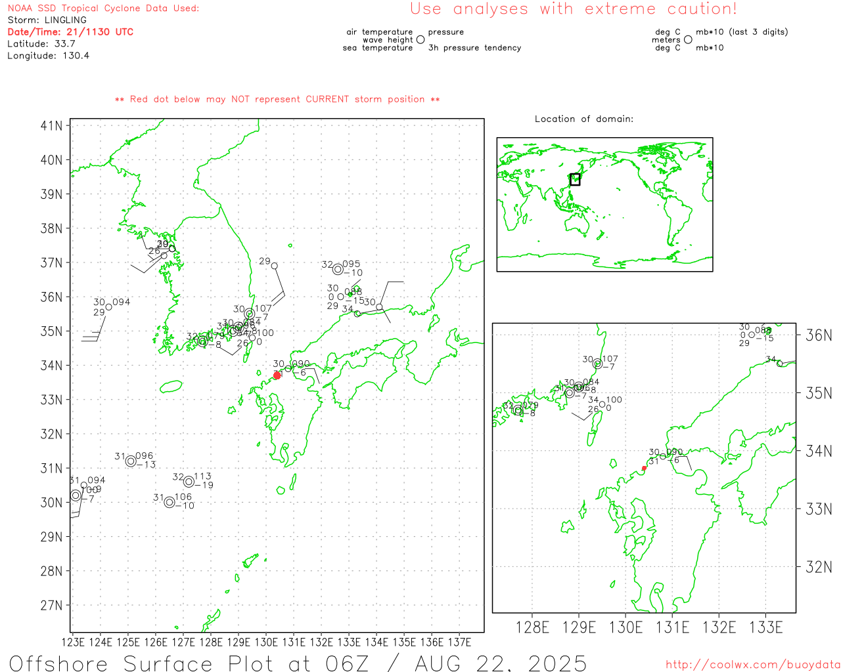This screenshot has width=841, height=672.
Task: Click the '133E' label on the inset map
Action: [x=766, y=627]
